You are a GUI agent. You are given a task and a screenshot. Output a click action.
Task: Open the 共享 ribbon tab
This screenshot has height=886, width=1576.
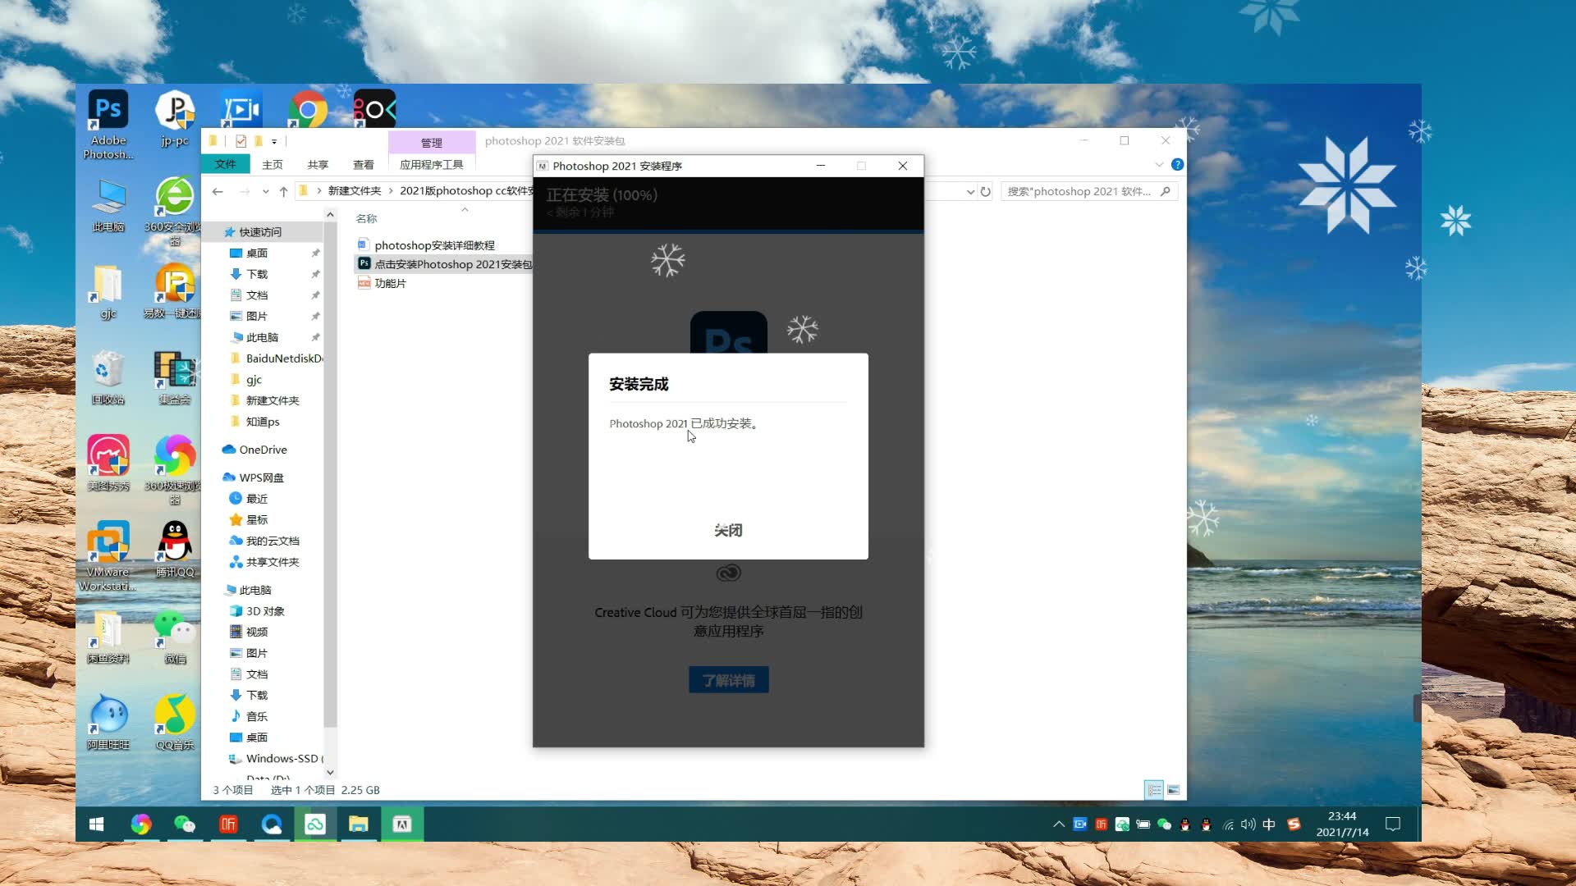[318, 164]
